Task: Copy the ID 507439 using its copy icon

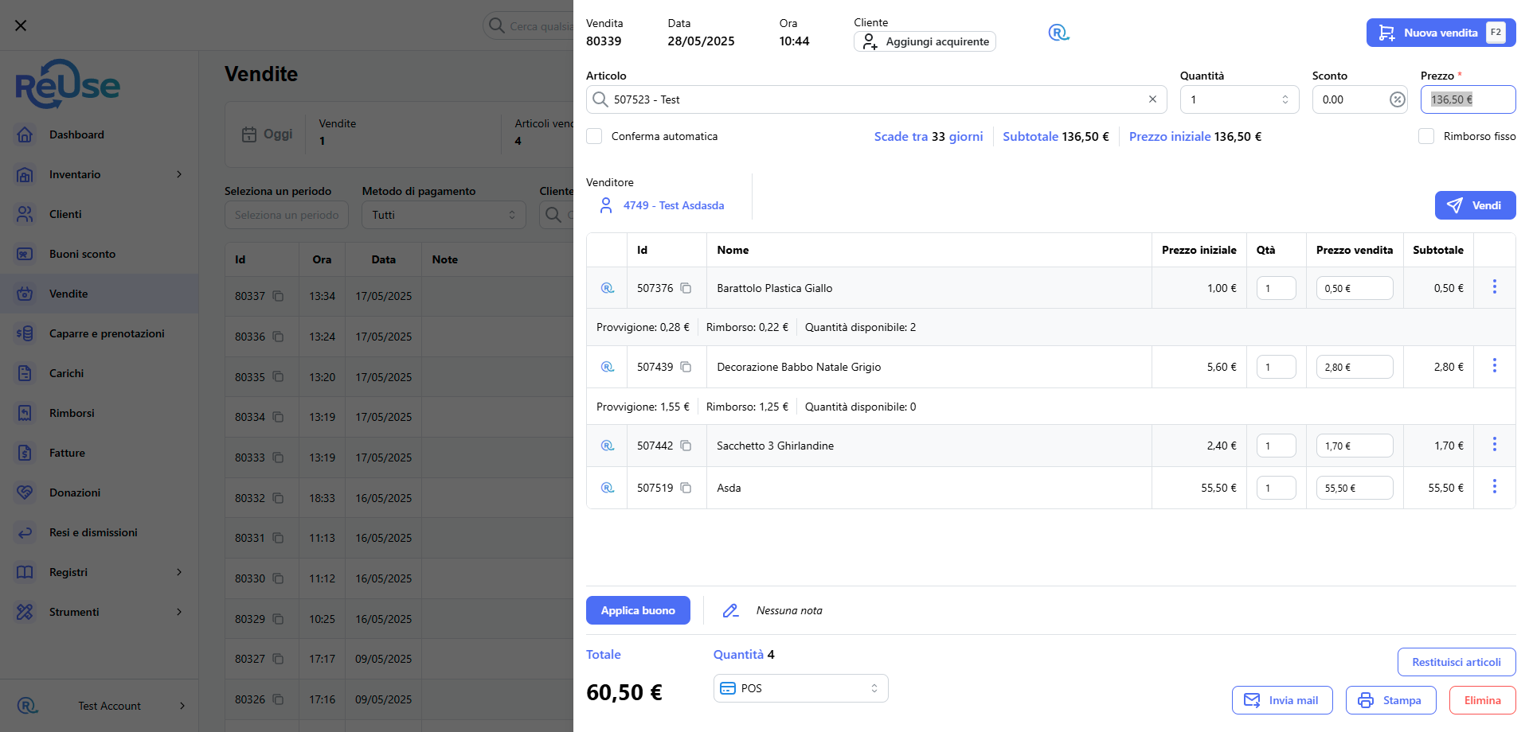Action: point(686,367)
